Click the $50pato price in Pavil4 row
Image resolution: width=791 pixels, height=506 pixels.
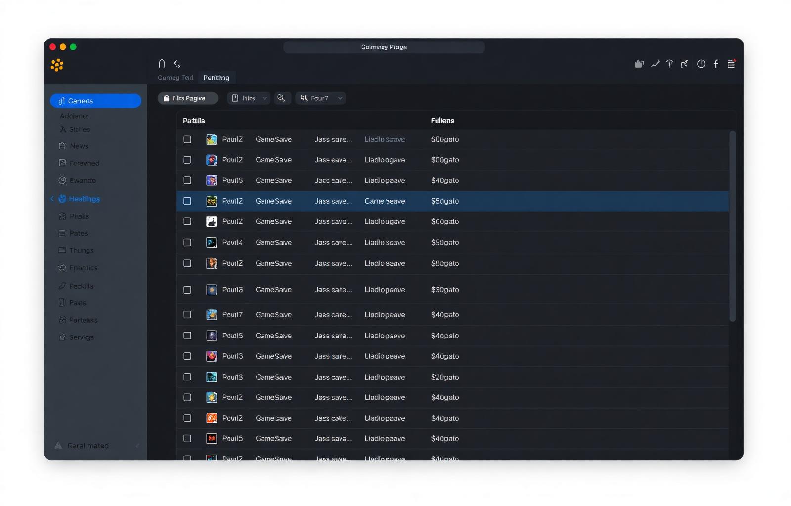pos(445,242)
